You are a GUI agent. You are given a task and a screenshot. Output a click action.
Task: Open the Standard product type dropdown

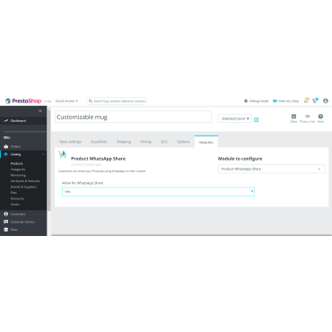click(x=235, y=118)
